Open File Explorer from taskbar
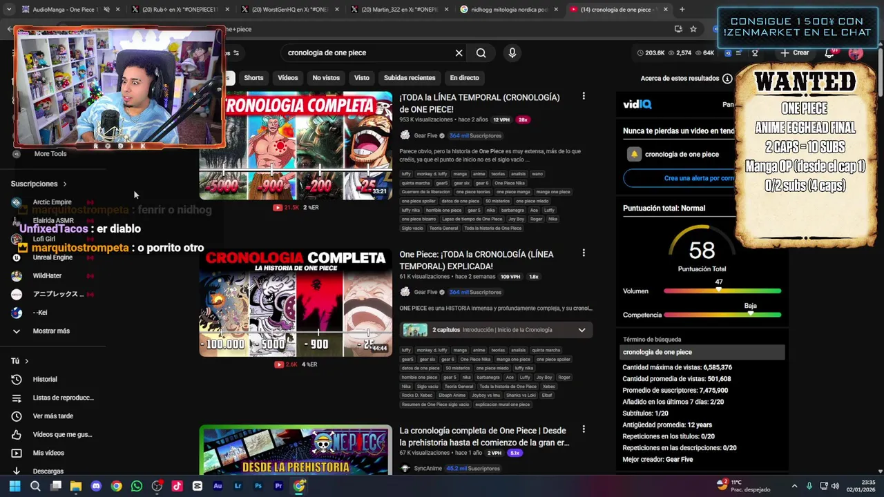Screen dimensions: 884x497 [76, 486]
